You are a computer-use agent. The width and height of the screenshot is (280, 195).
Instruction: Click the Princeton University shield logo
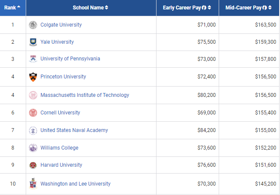point(33,77)
